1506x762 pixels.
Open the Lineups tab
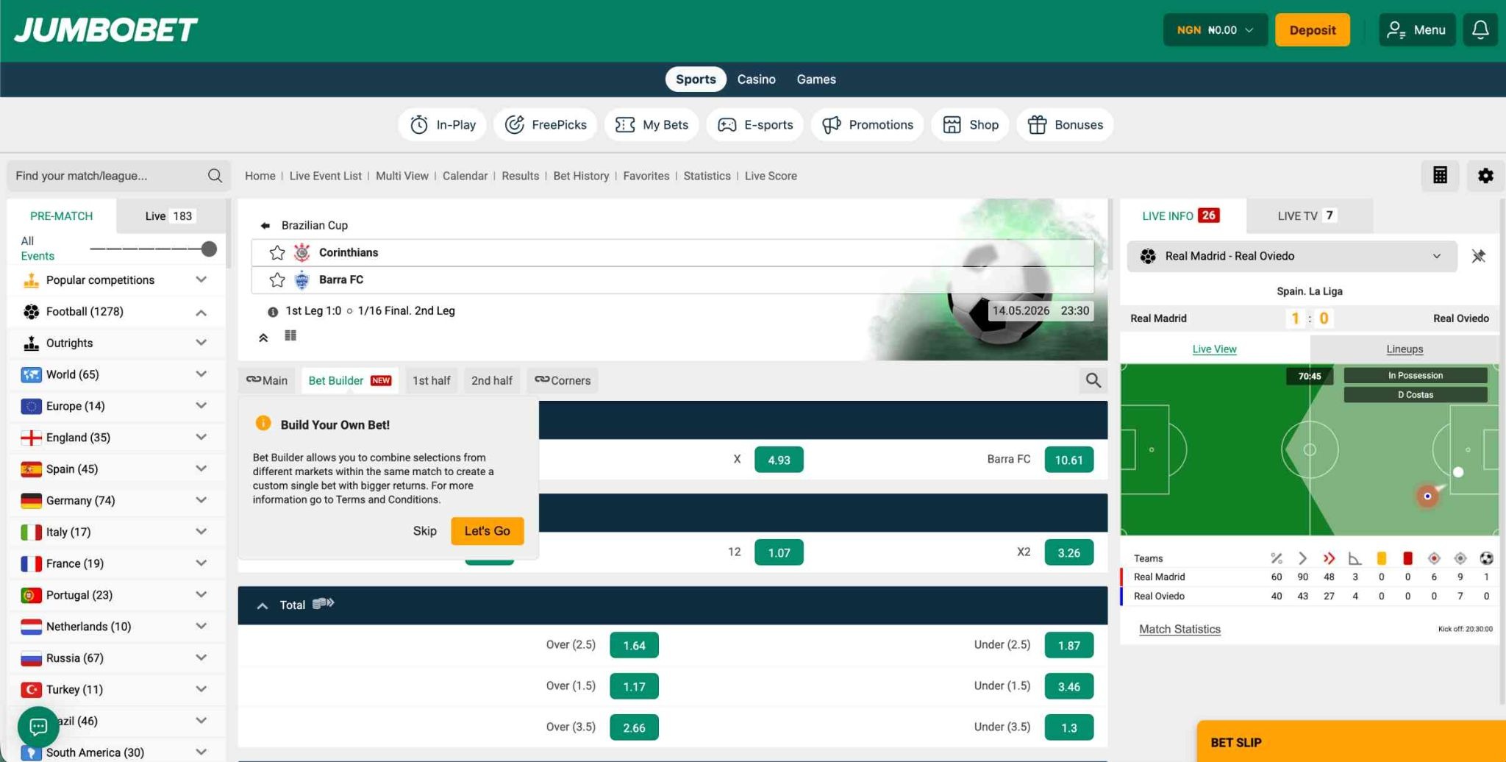click(x=1405, y=349)
